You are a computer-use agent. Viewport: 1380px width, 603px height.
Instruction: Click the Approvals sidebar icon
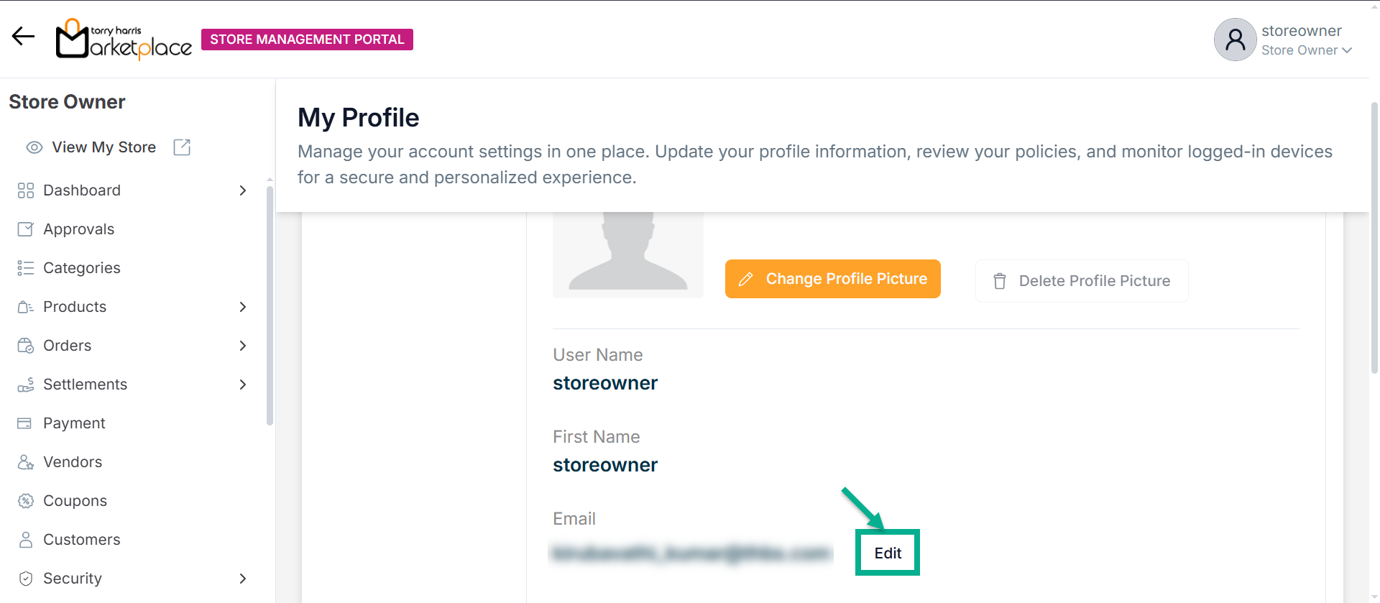(x=25, y=229)
